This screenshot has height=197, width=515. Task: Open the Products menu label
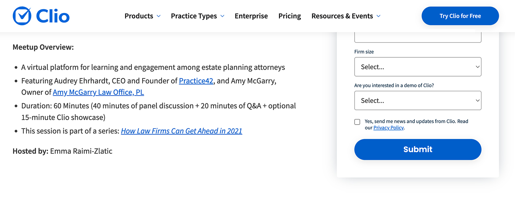[x=139, y=16]
